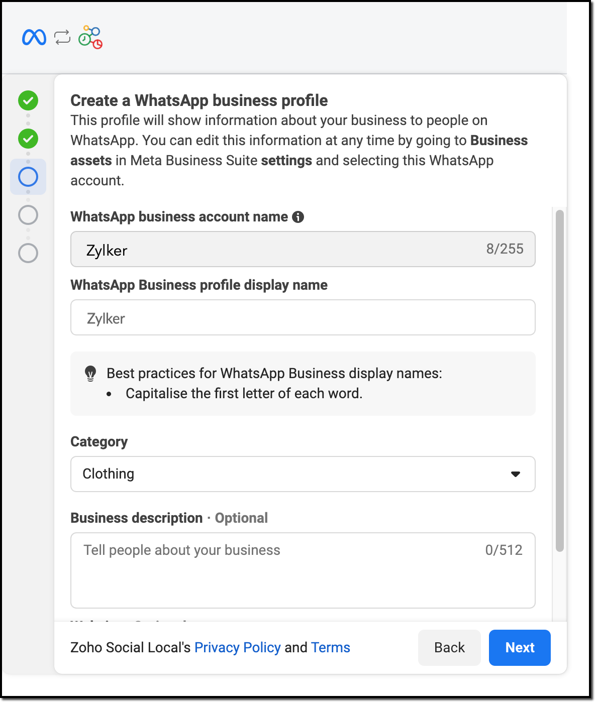Image resolution: width=595 pixels, height=702 pixels.
Task: Select the current highlighted third step circle
Action: [x=28, y=177]
